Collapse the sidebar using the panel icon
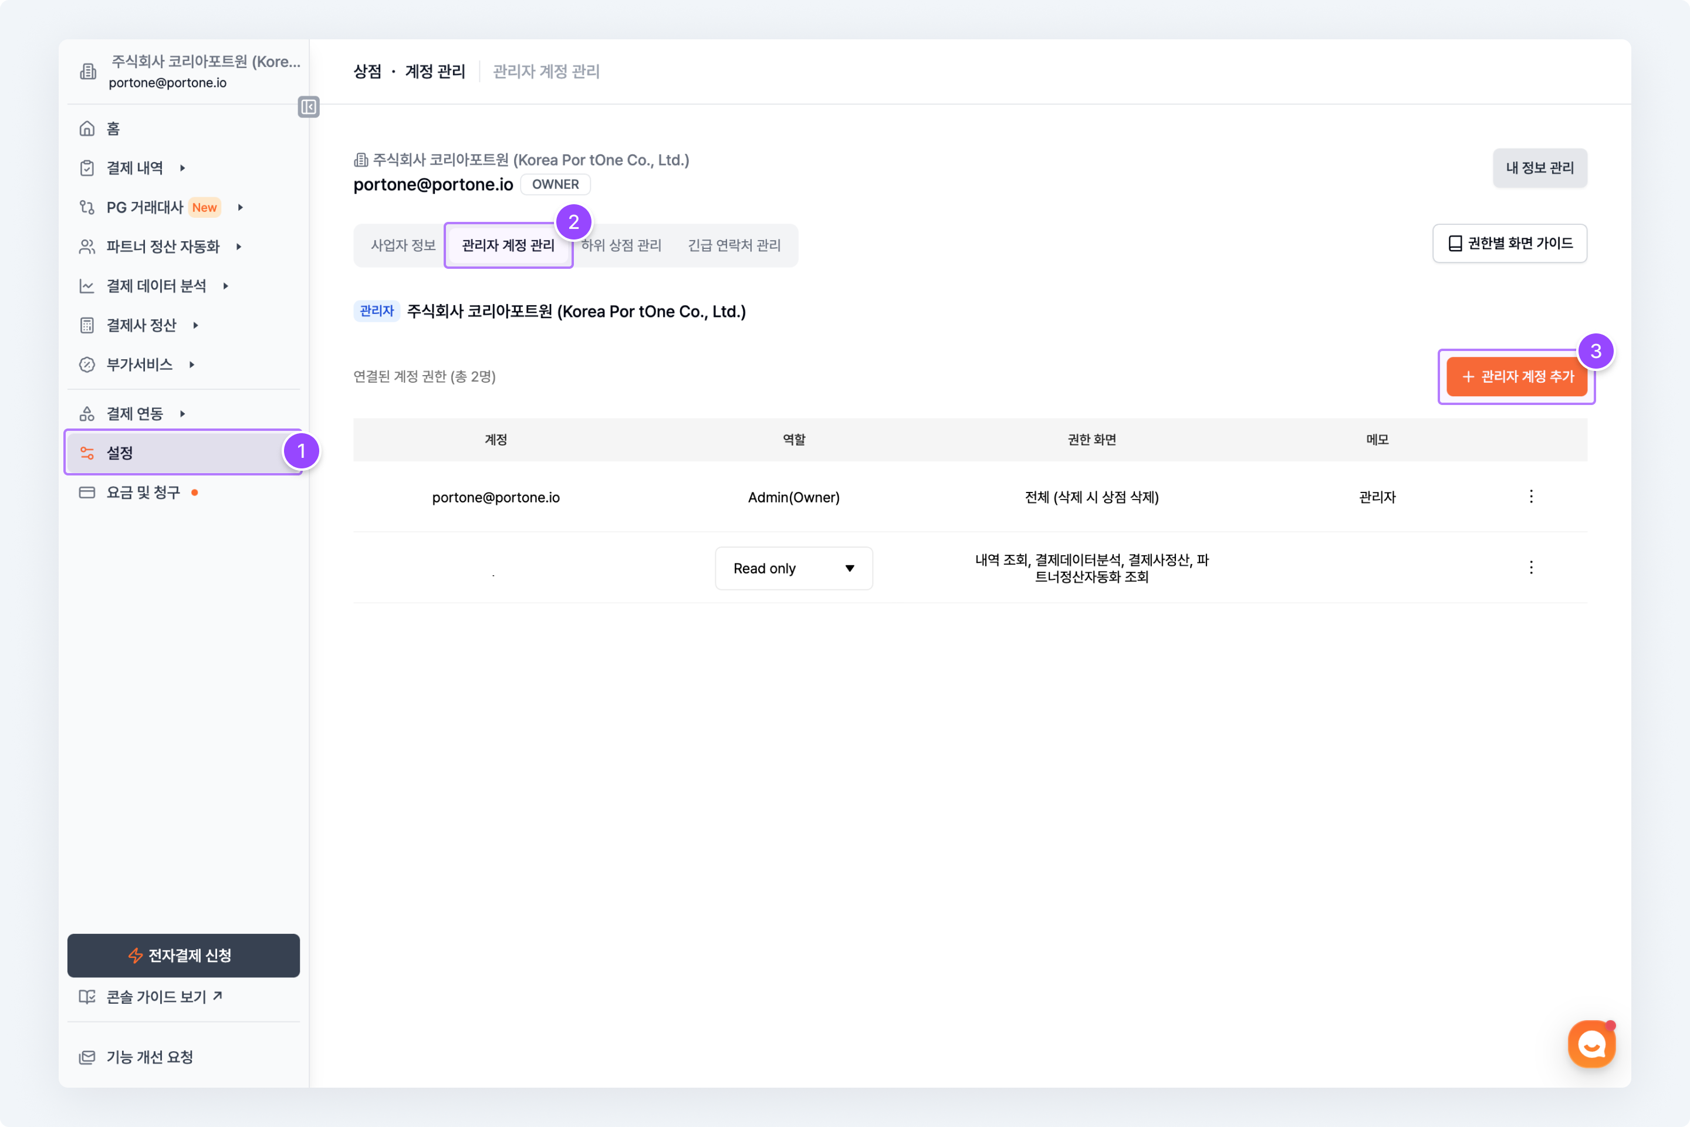This screenshot has width=1690, height=1127. click(x=308, y=107)
